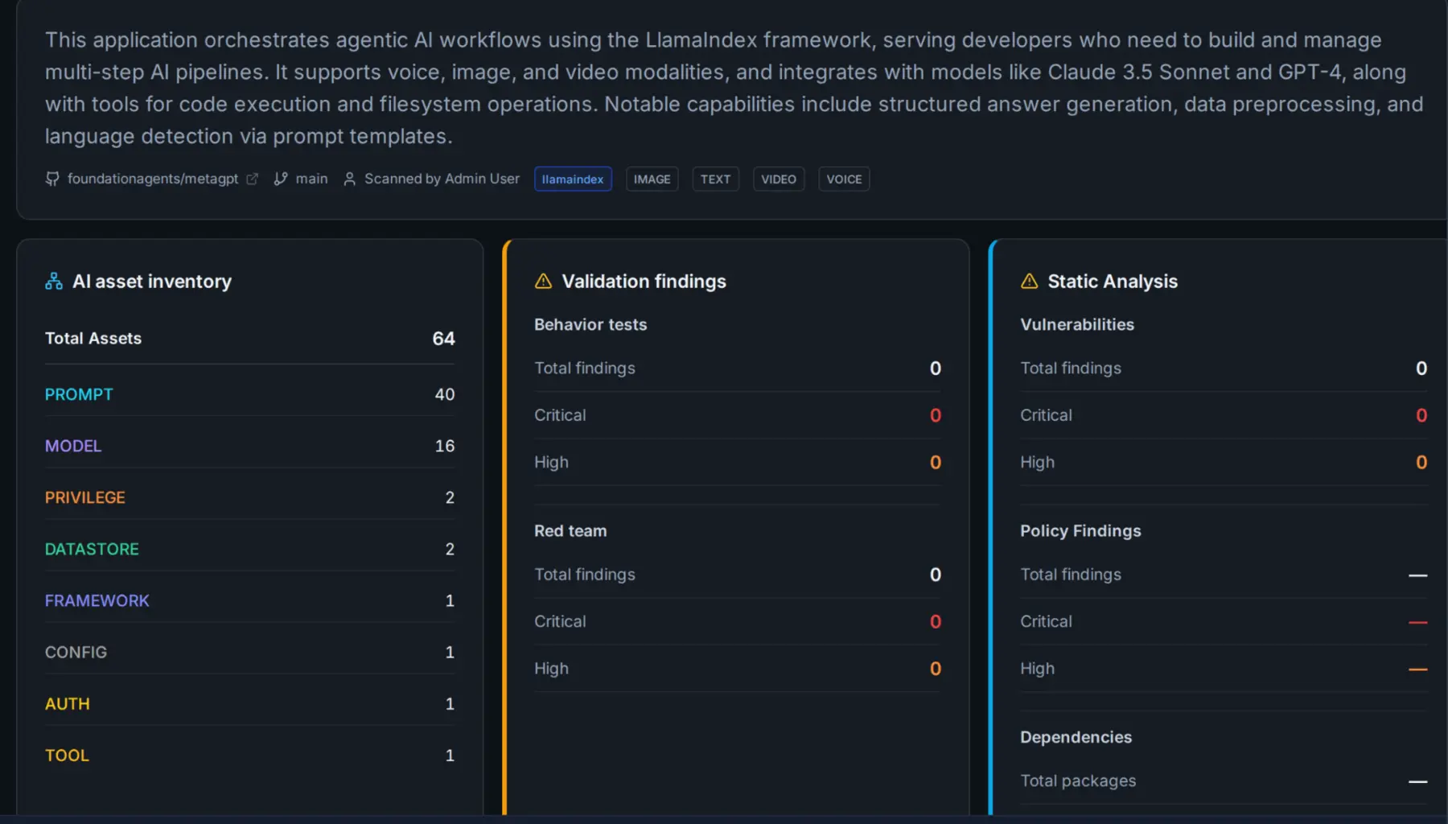Click the Dependencies section label

click(x=1076, y=737)
